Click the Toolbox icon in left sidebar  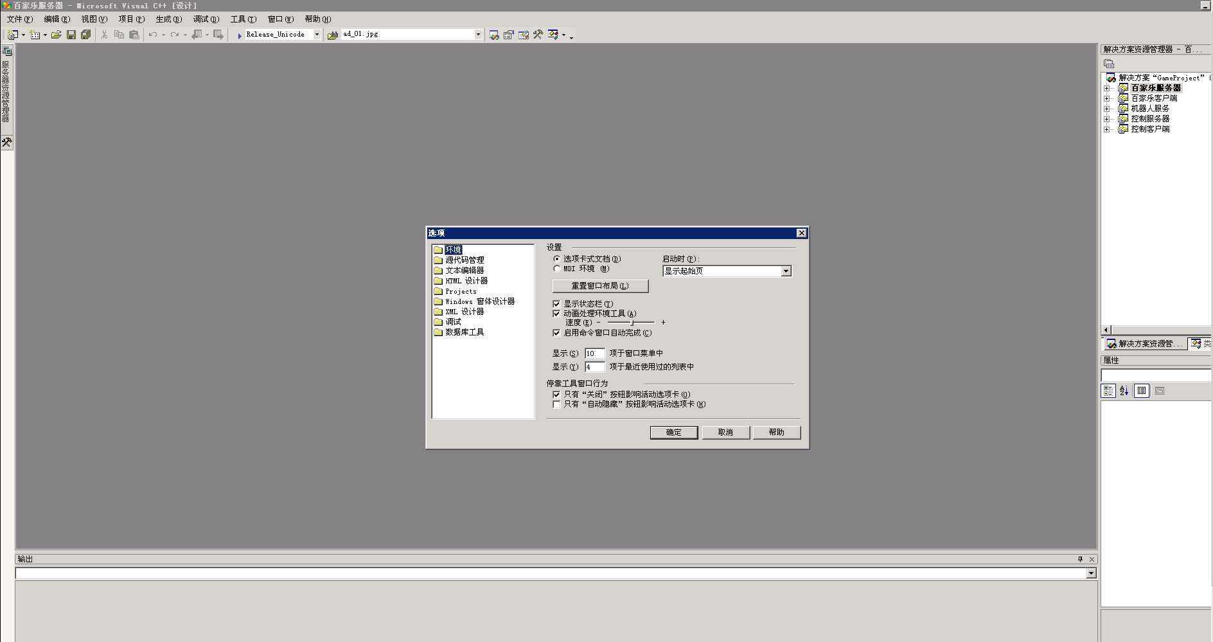click(x=7, y=143)
